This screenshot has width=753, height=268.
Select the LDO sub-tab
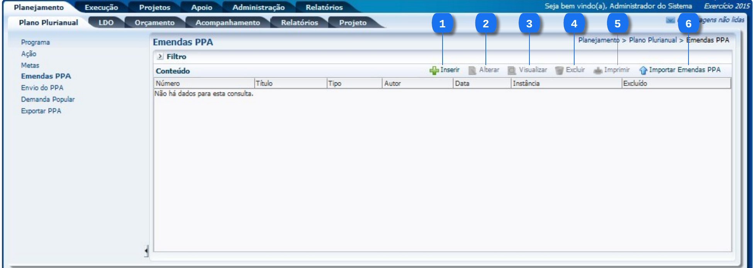coord(106,23)
